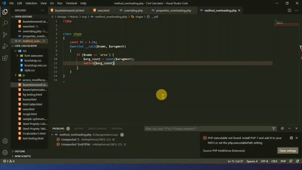302x170 pixels.
Task: Open editor more actions ellipsis
Action: point(296,10)
